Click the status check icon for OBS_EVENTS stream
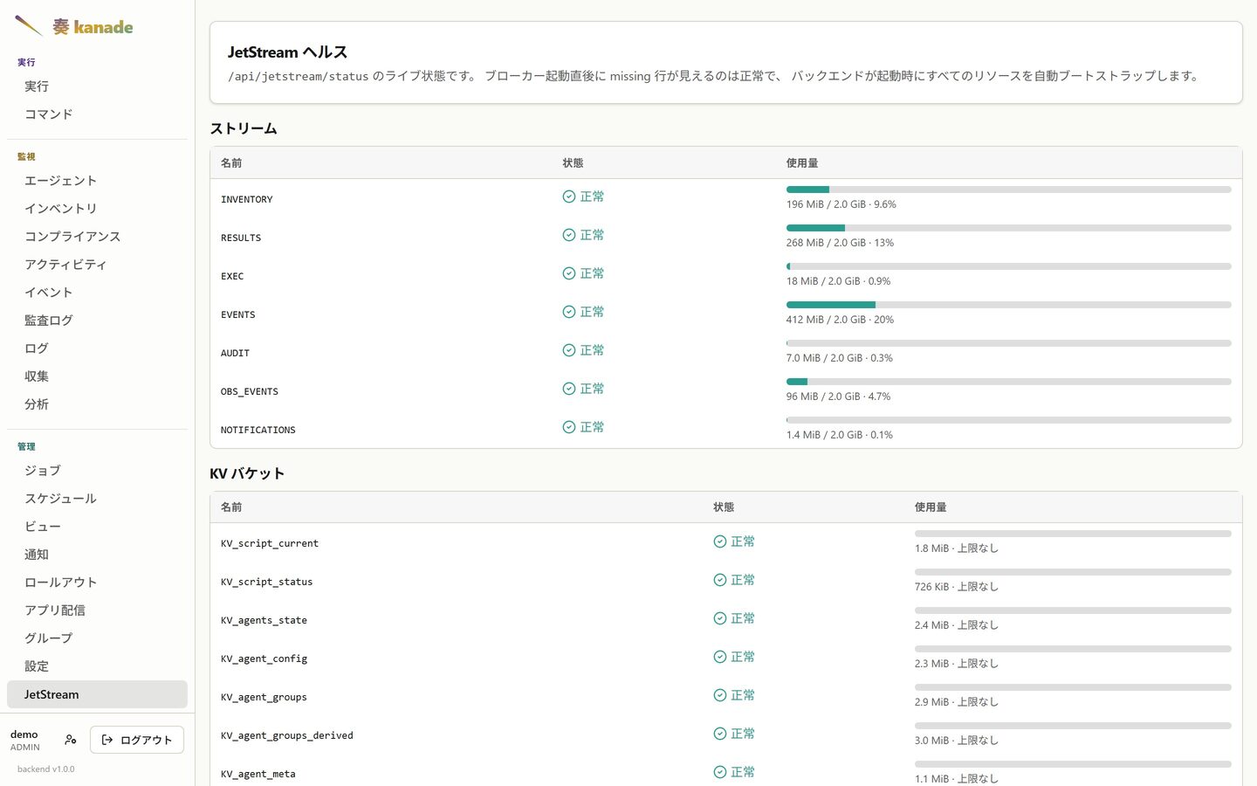1257x786 pixels. click(569, 389)
